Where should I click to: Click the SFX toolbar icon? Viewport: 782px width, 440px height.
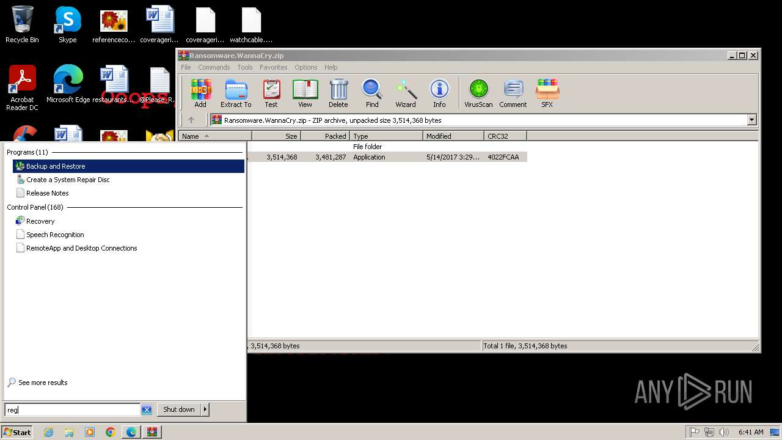click(547, 94)
